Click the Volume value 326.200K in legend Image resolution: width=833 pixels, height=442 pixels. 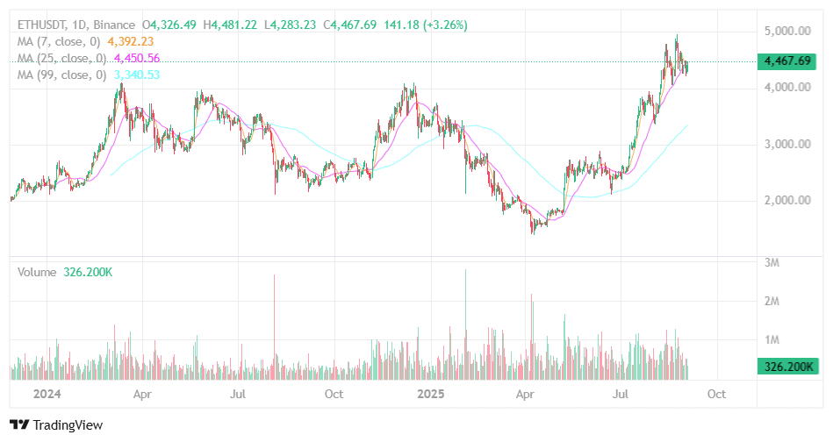tap(88, 272)
